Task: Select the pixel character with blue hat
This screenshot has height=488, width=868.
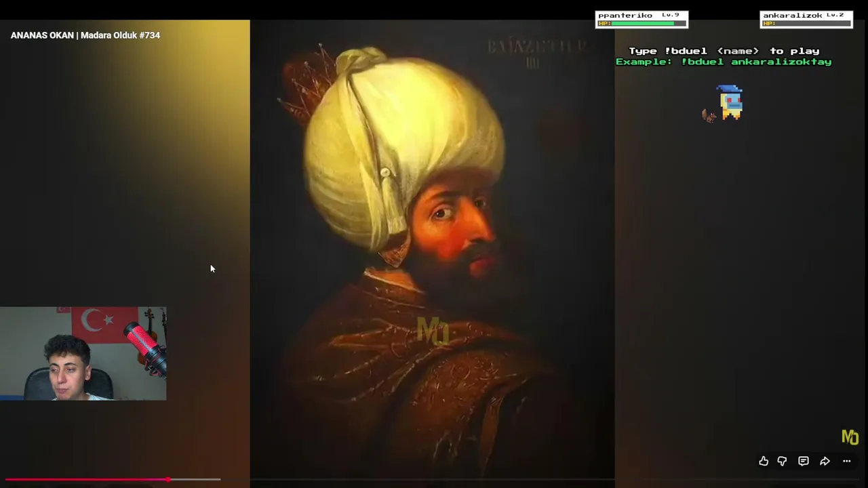Action: (730, 102)
